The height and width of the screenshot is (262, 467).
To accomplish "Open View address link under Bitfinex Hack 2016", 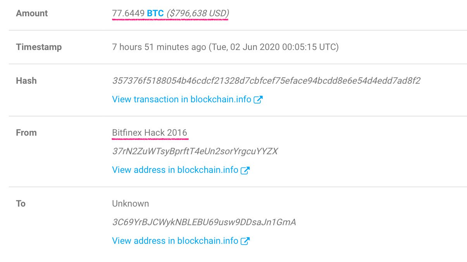I will tap(175, 170).
